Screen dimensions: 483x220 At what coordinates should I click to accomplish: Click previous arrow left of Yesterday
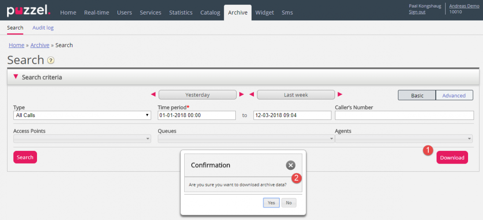[153, 95]
